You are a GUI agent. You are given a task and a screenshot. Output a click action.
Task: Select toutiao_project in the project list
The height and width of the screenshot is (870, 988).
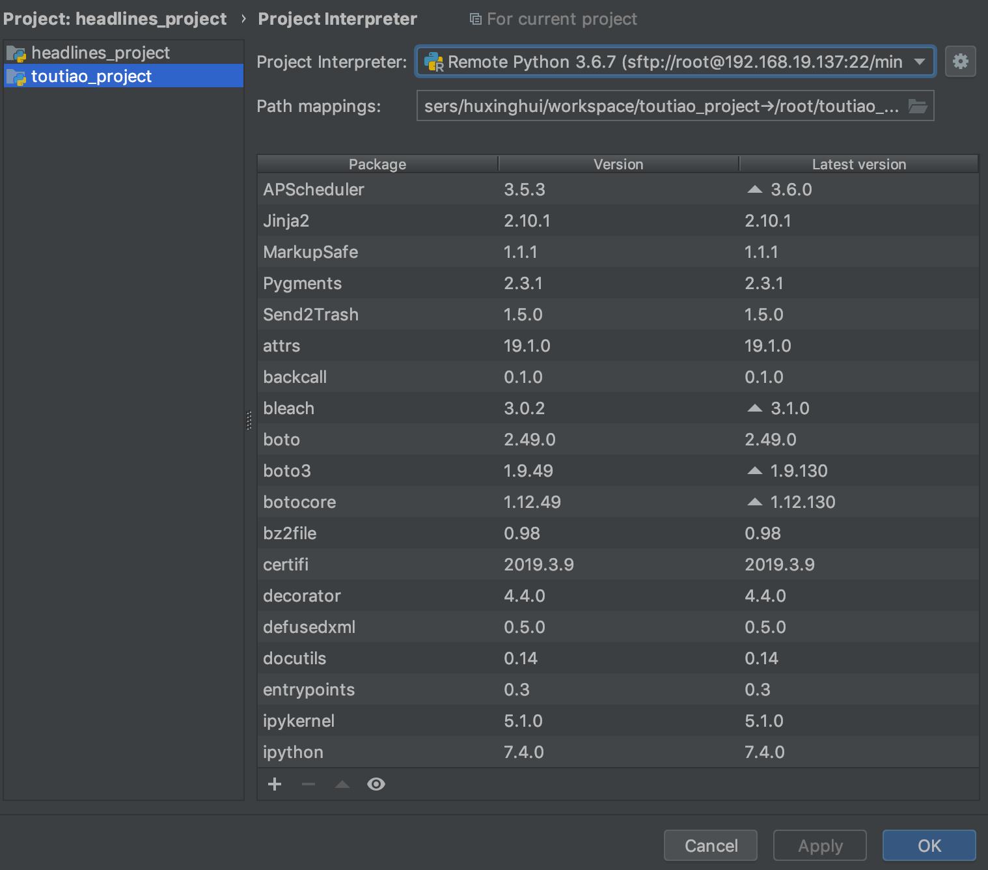point(91,76)
